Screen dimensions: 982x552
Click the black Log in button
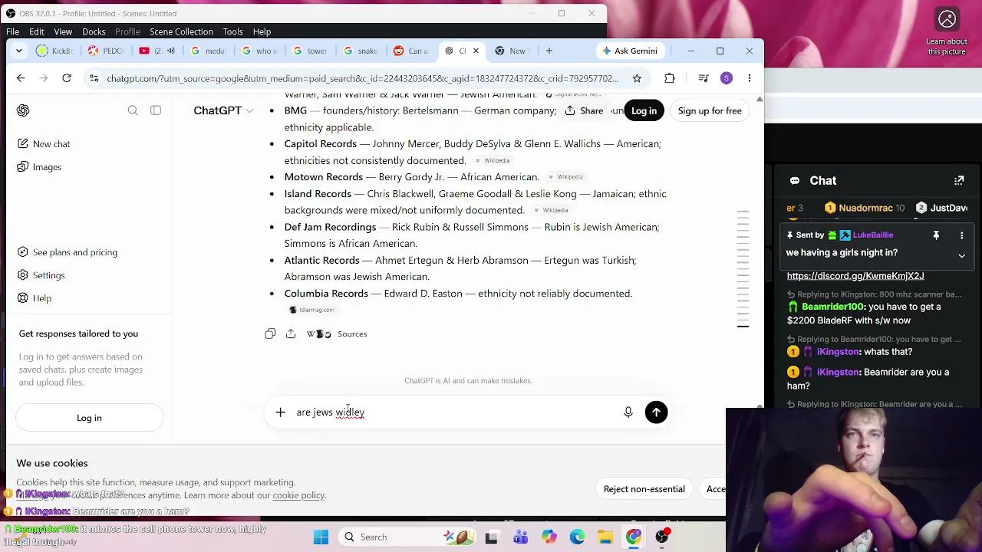pos(644,110)
